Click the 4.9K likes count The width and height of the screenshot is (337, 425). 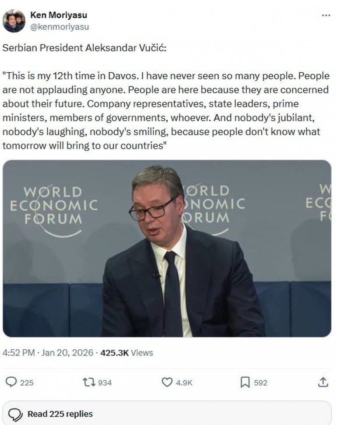pos(184,383)
